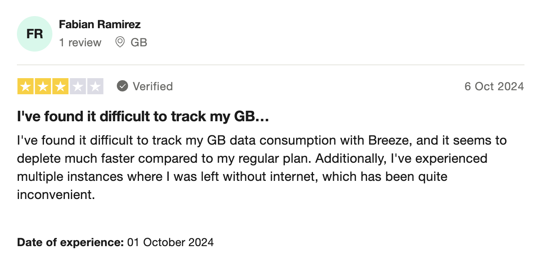Select the third yellow rating star
The image size is (543, 257).
click(x=60, y=87)
